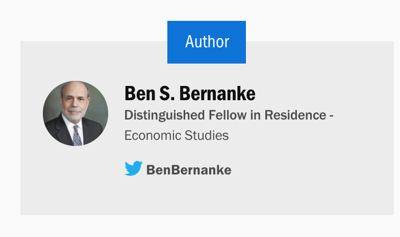Screen dimensions: 400x237
Task: Click the word Distinguished in the job title
Action: [164, 115]
